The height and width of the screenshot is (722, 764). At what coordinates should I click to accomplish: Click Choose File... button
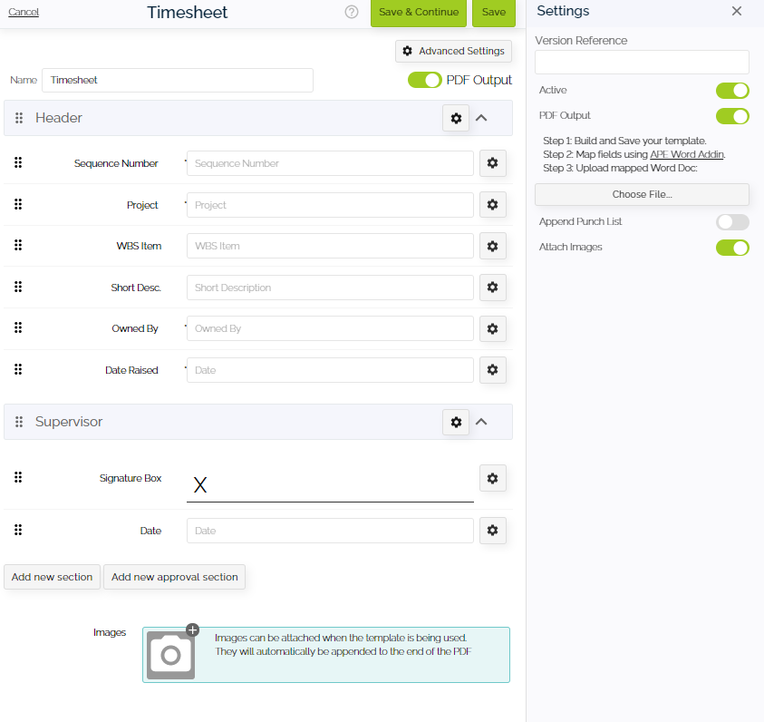pyautogui.click(x=642, y=194)
